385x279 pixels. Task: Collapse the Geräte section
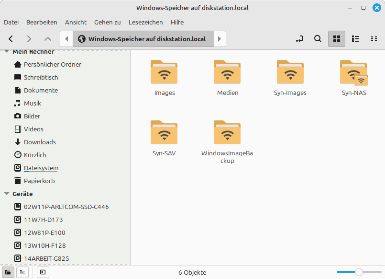click(x=7, y=194)
